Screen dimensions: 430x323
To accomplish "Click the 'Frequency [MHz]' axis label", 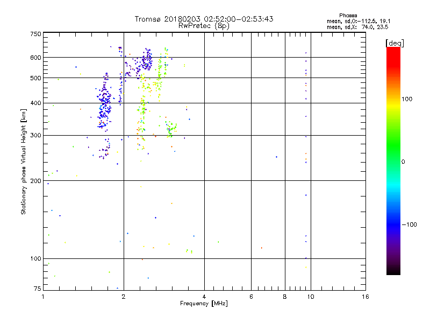I will 204,304.
